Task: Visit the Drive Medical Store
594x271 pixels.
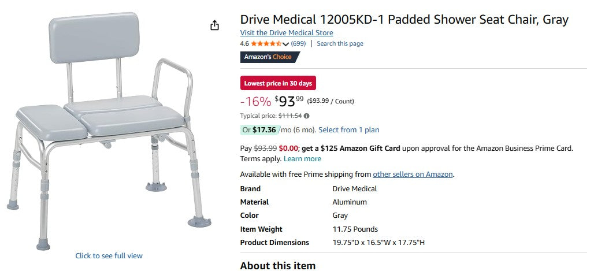Action: pos(287,33)
